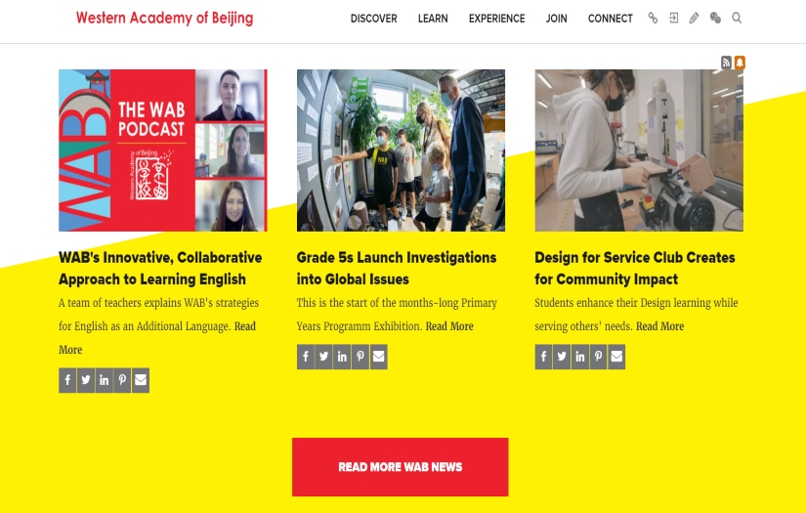Open the DISCOVER menu
806x513 pixels.
(374, 19)
